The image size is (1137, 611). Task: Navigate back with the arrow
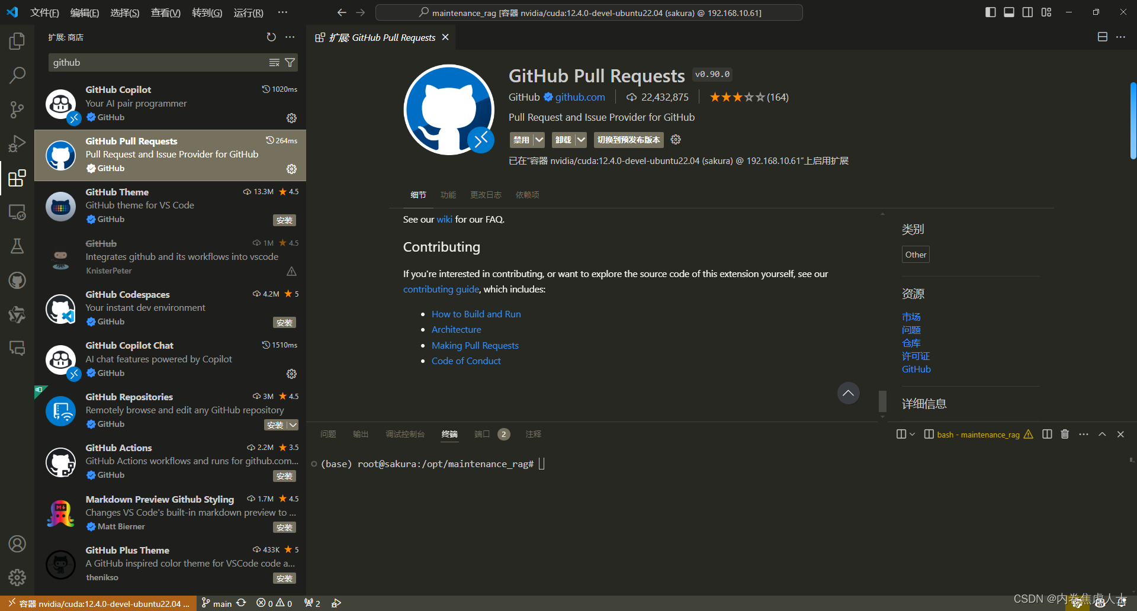[342, 12]
